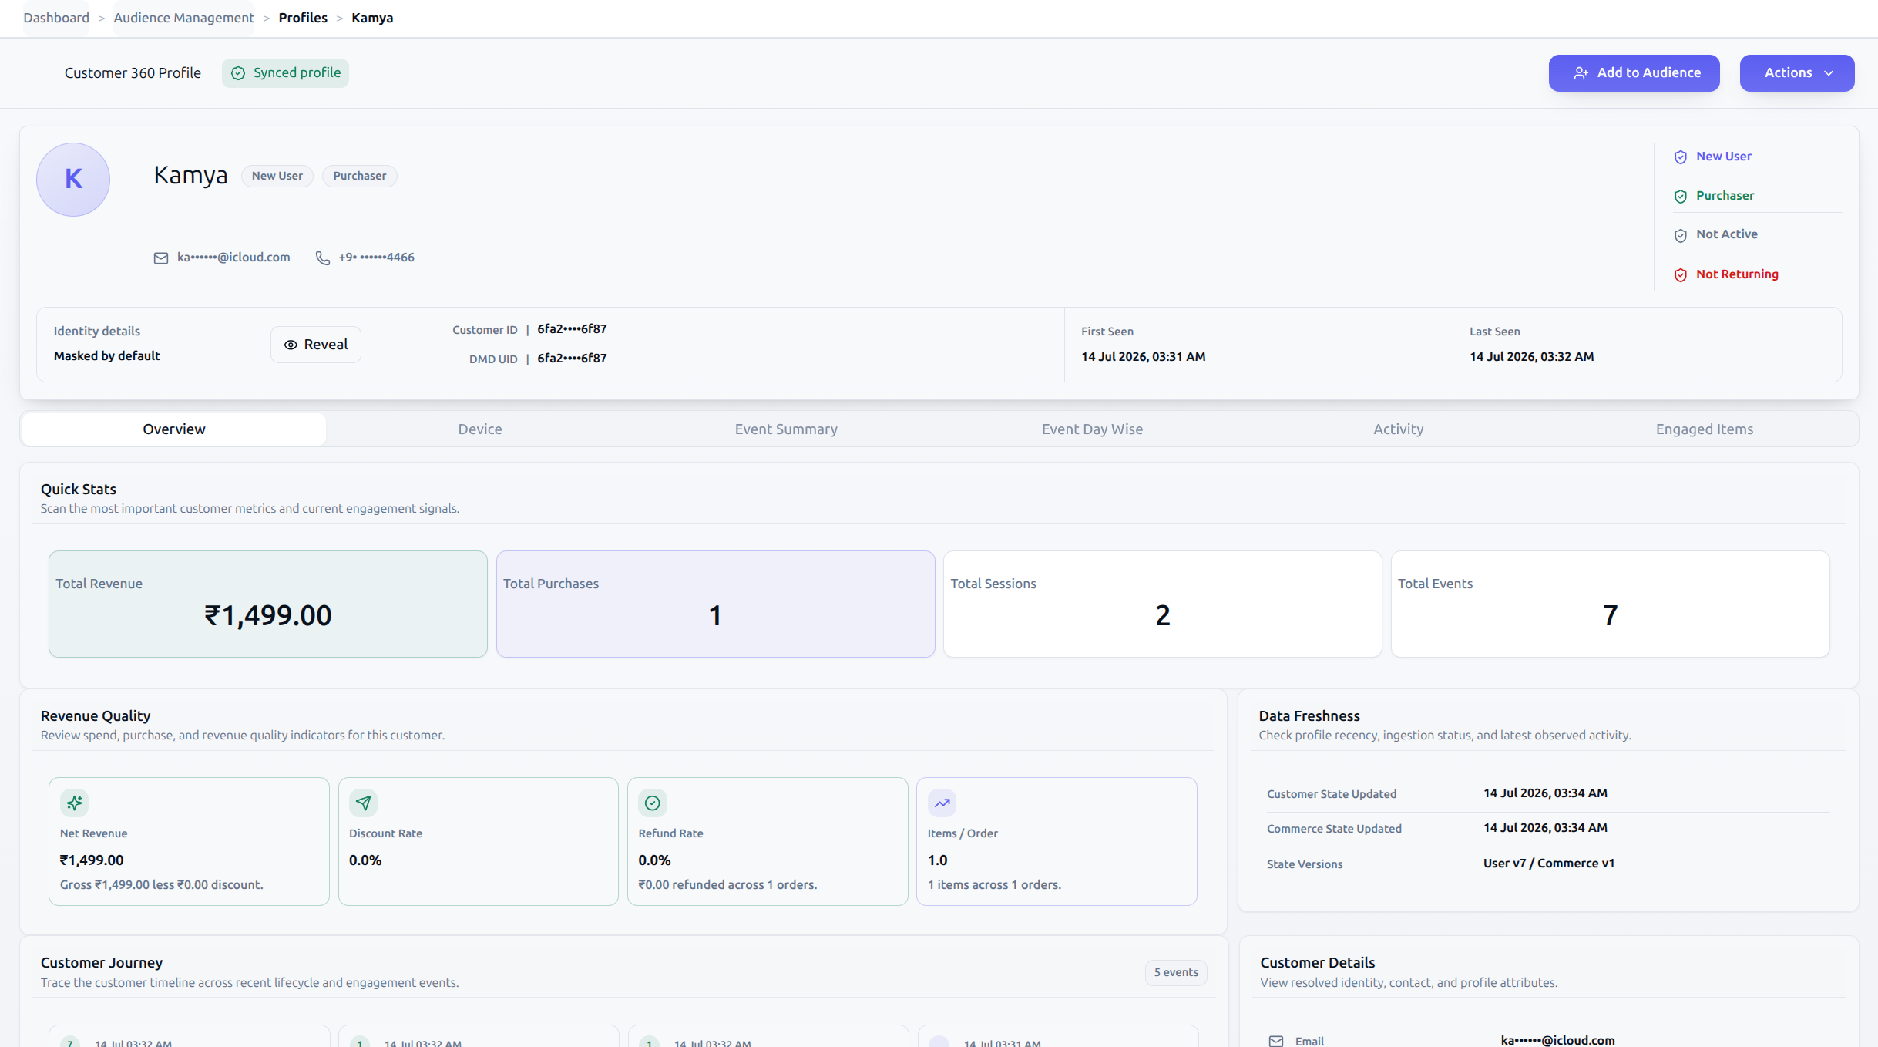The image size is (1878, 1047).
Task: Open the Activity tab
Action: point(1398,429)
